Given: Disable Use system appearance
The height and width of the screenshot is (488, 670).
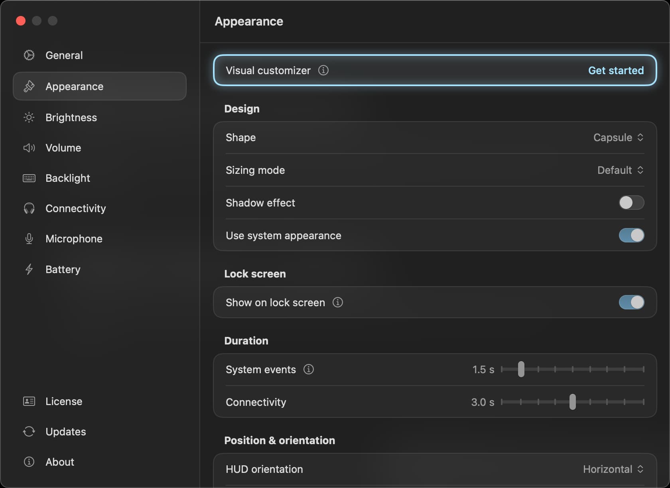Looking at the screenshot, I should (x=631, y=236).
